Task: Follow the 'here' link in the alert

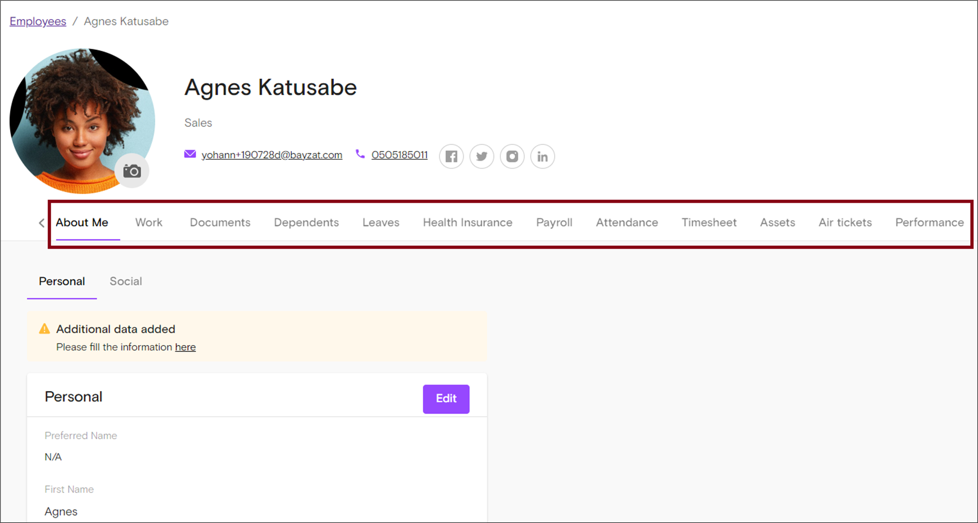Action: pyautogui.click(x=185, y=347)
